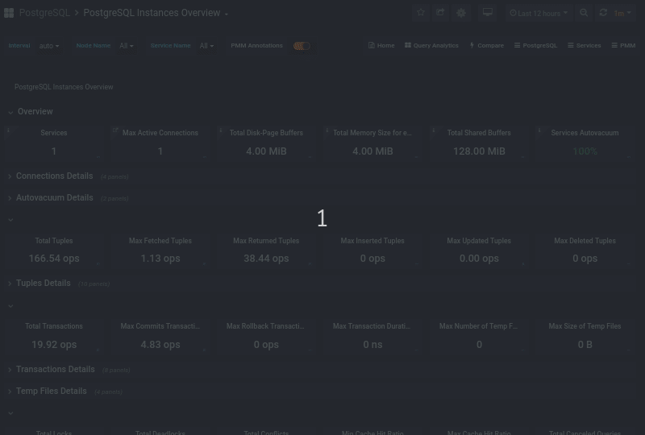Screen dimensions: 645x435
Task: Expand the Connections Details row
Action: [54, 176]
